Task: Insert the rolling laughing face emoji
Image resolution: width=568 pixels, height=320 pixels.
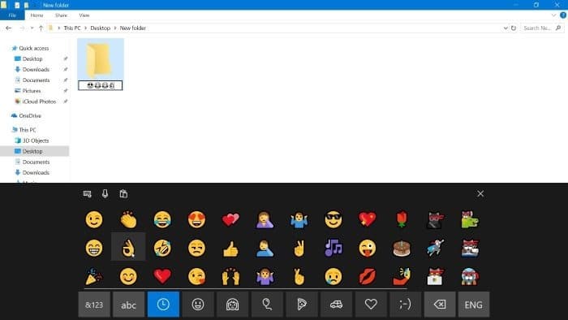Action: 162,249
